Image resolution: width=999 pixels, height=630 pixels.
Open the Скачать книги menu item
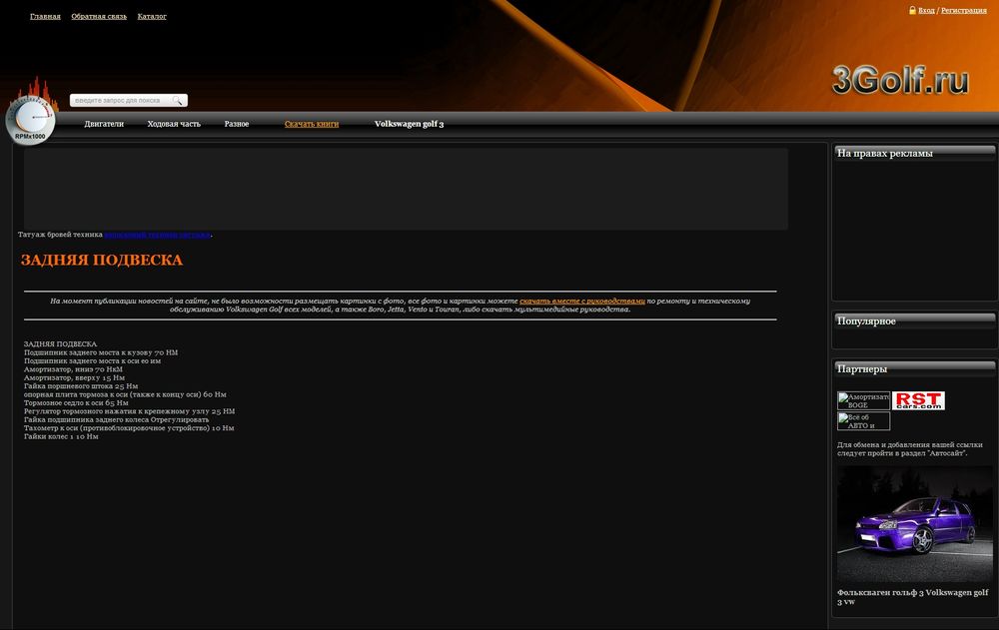312,124
